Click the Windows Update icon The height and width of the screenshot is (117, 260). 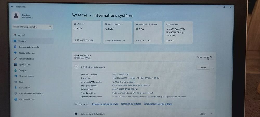[16, 99]
